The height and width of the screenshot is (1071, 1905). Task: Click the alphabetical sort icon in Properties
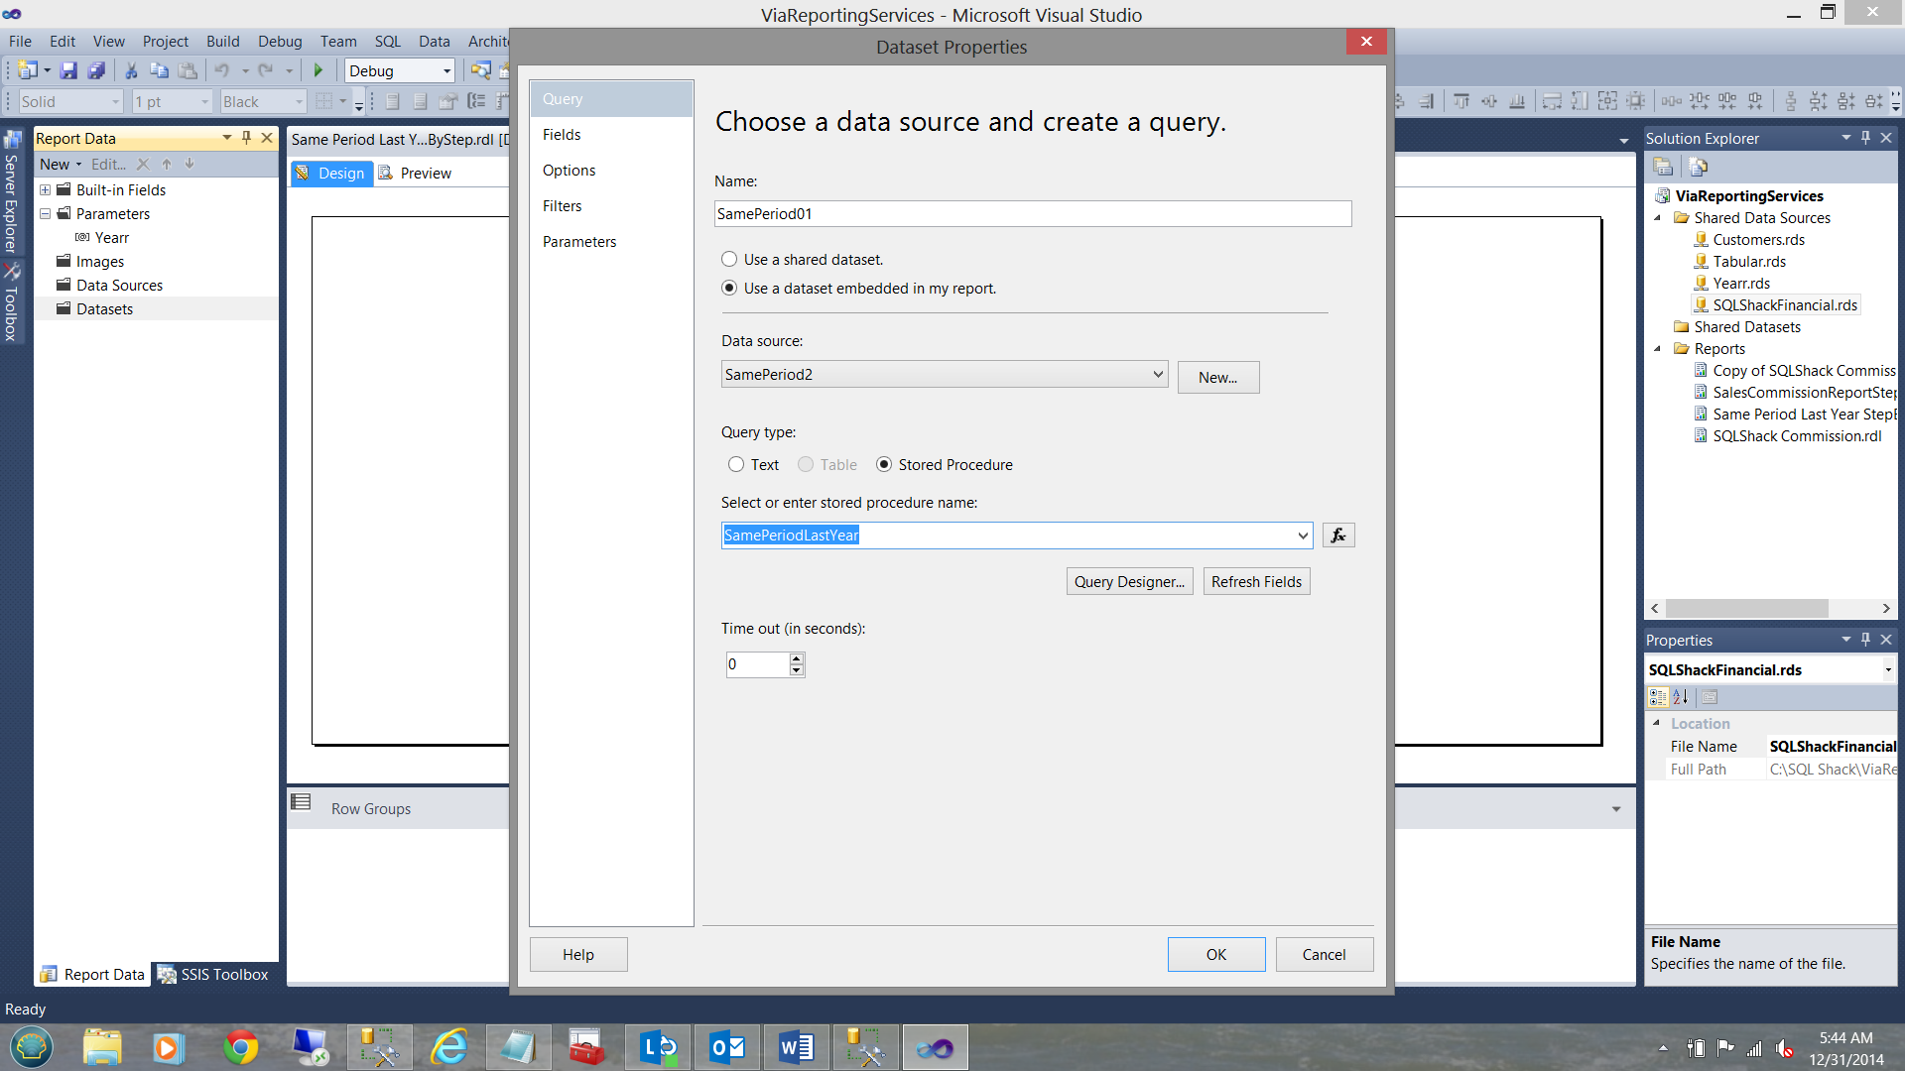[x=1681, y=697]
